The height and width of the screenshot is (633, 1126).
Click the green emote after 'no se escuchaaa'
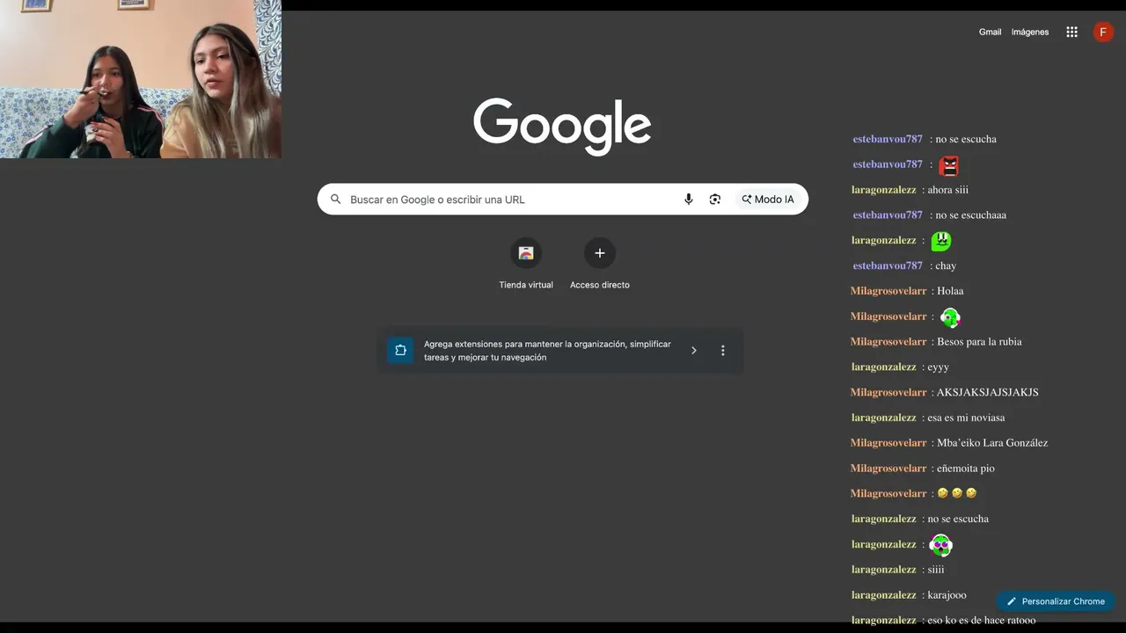(941, 241)
